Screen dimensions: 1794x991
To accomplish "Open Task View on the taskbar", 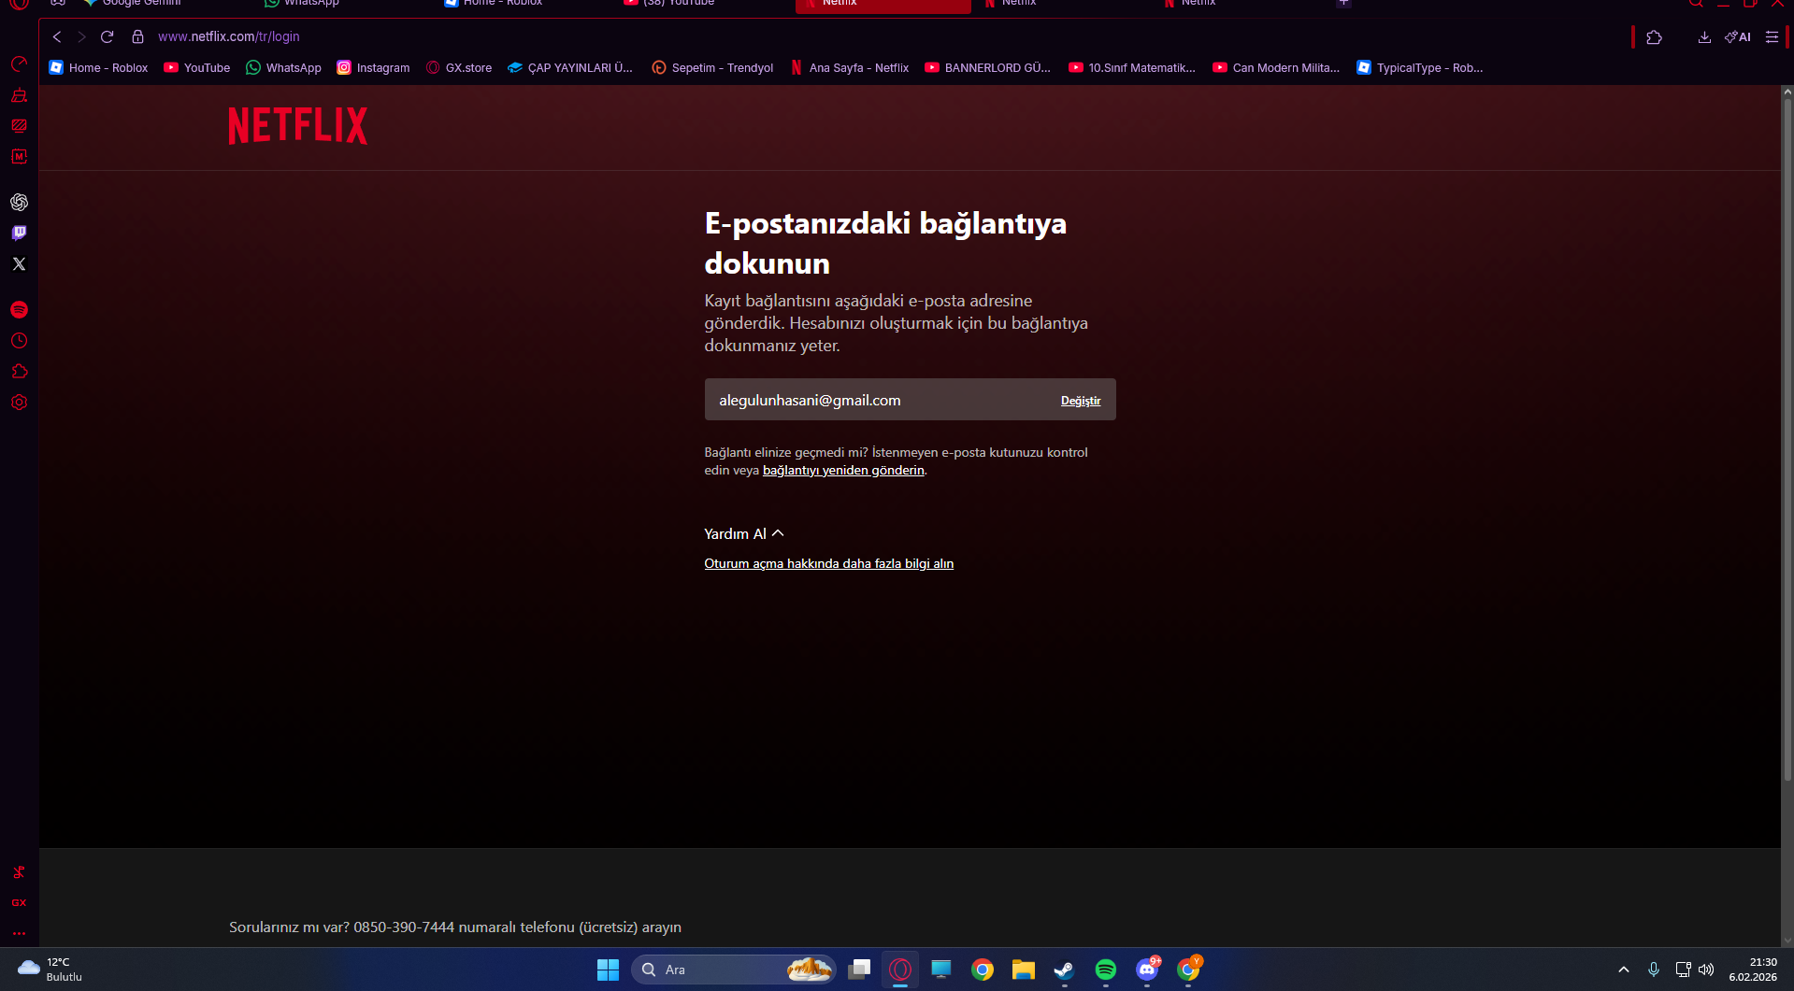I will pyautogui.click(x=859, y=970).
